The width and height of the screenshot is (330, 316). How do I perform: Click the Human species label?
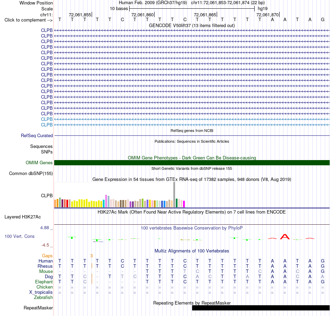click(46, 261)
